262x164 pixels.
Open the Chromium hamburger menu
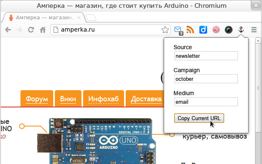tap(254, 30)
